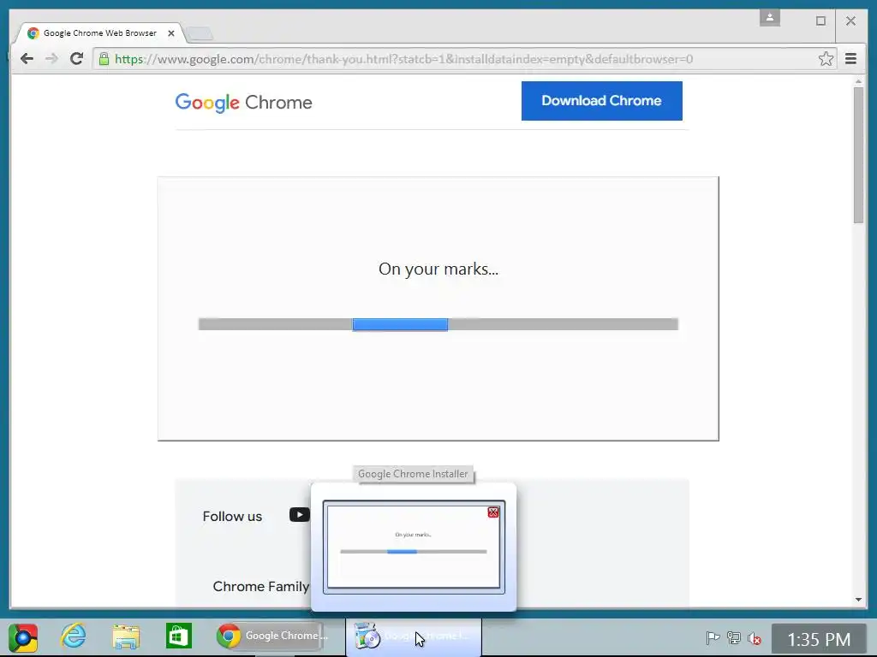
Task: Click the On your marks... text
Action: 438,269
